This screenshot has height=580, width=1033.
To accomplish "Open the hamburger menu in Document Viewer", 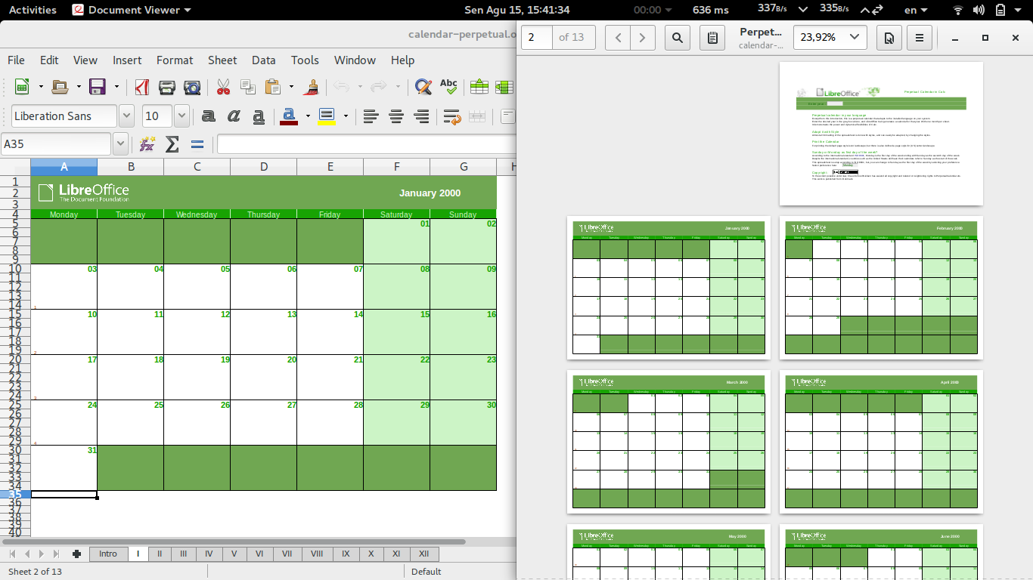I will point(919,37).
